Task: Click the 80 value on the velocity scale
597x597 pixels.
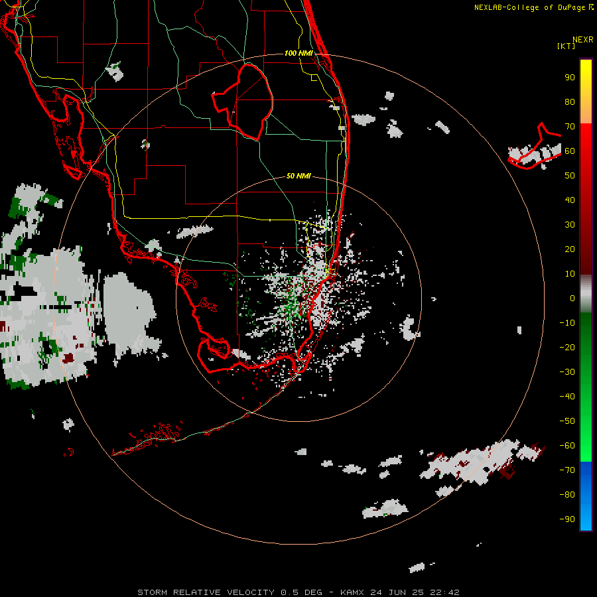Action: 570,101
